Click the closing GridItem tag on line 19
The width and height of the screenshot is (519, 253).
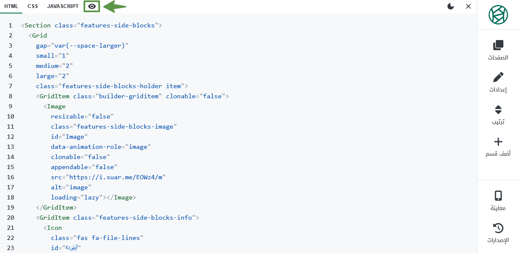56,207
